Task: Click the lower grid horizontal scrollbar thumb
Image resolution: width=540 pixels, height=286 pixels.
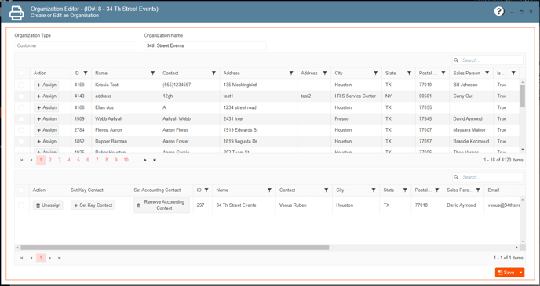Action: [174, 248]
